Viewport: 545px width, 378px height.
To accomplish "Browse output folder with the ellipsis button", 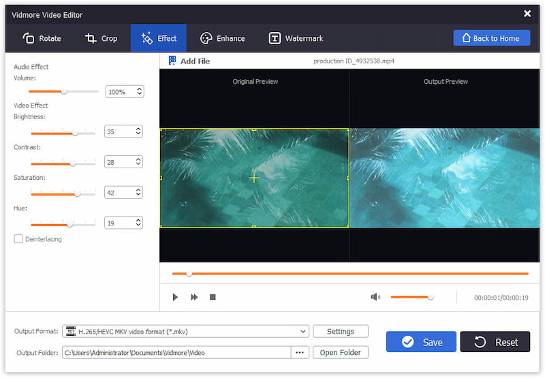I will tap(300, 352).
